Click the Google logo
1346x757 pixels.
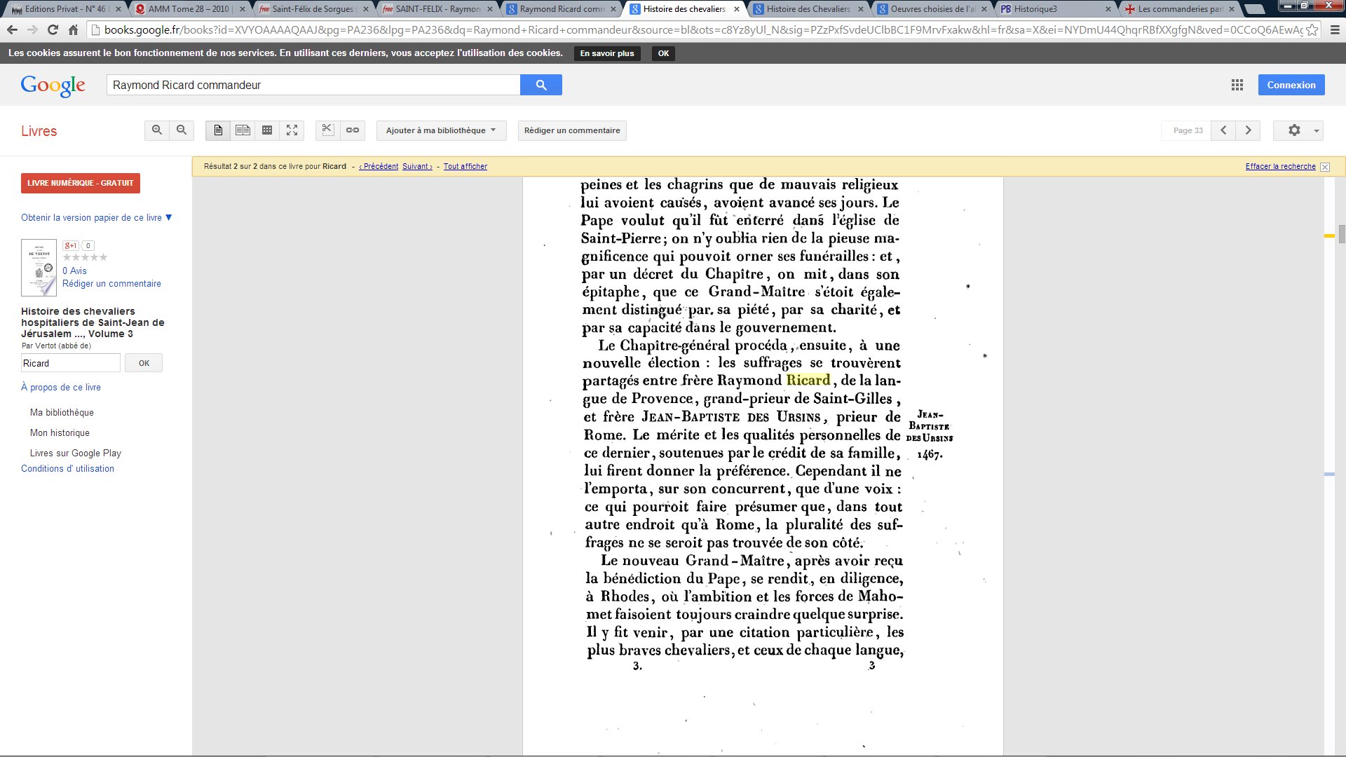[53, 86]
